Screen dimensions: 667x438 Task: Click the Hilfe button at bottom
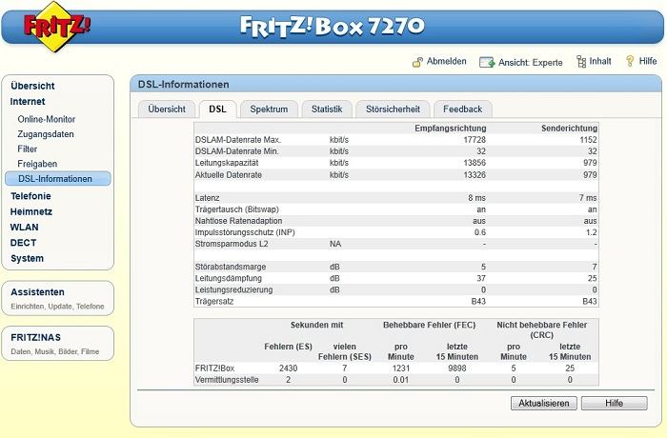(x=615, y=403)
